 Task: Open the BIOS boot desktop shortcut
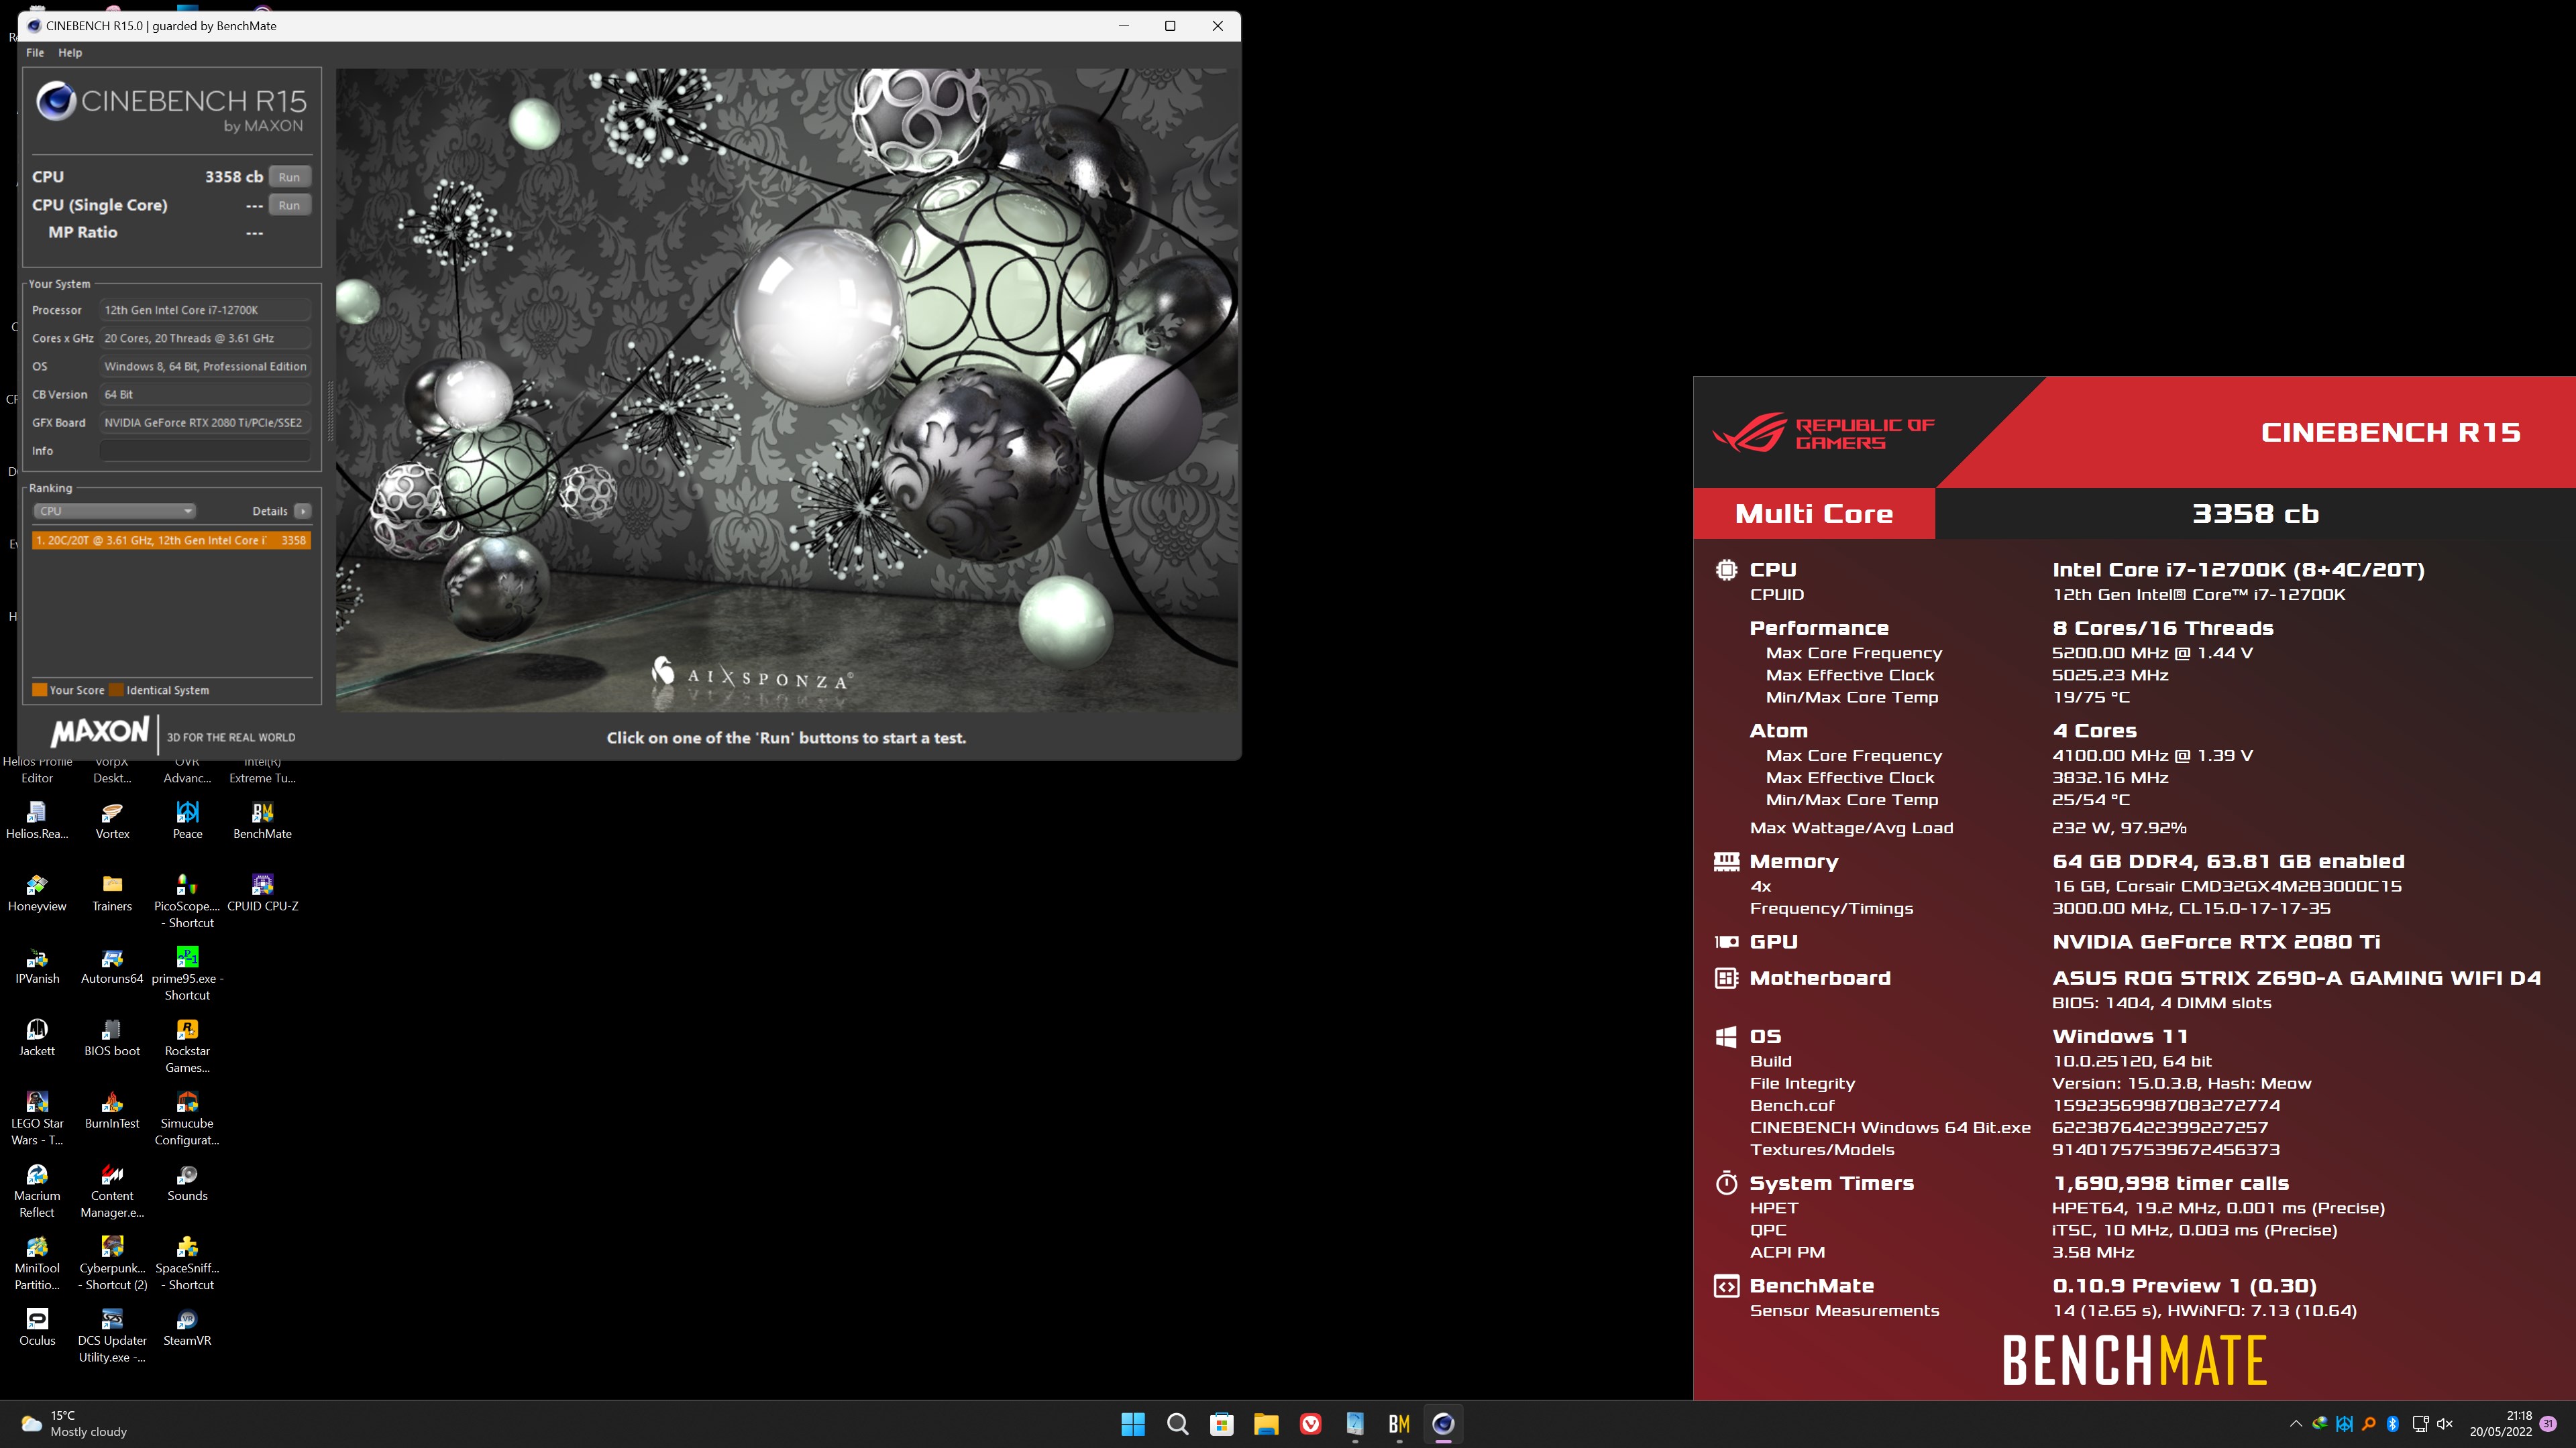(x=112, y=1037)
